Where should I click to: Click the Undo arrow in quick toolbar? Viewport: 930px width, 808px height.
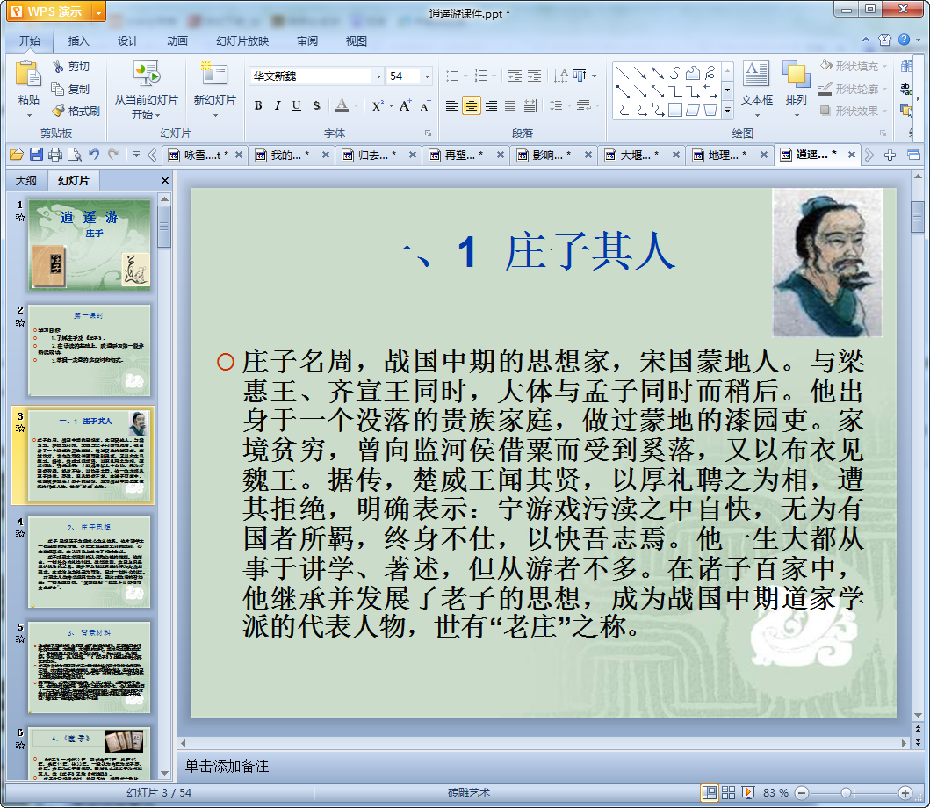point(94,155)
